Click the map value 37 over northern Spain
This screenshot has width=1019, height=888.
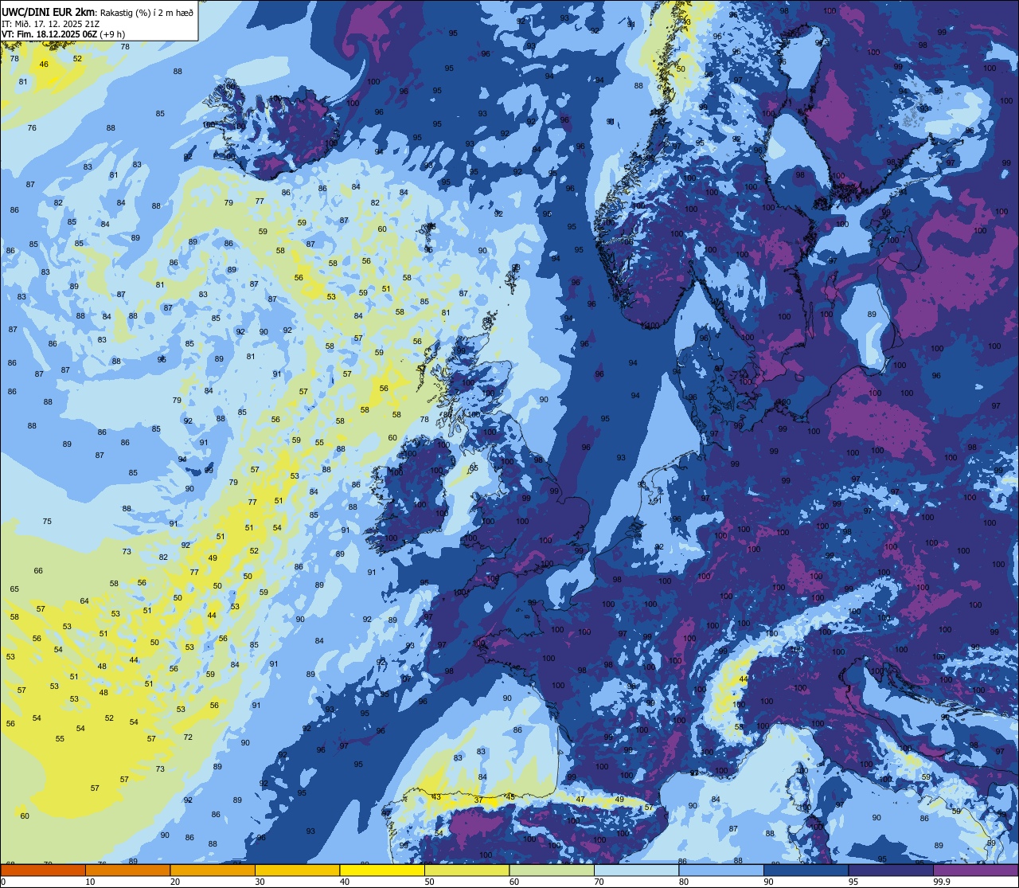click(x=478, y=799)
